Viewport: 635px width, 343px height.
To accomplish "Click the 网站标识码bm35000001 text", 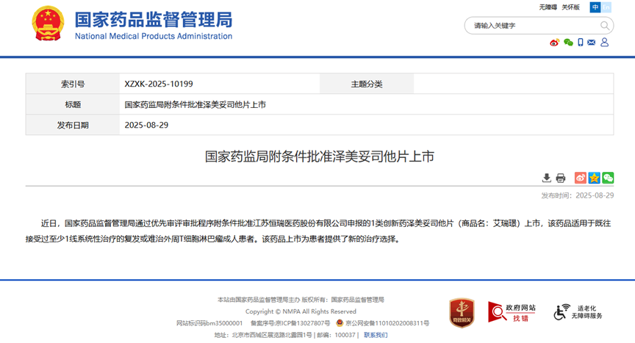I will click(x=209, y=323).
